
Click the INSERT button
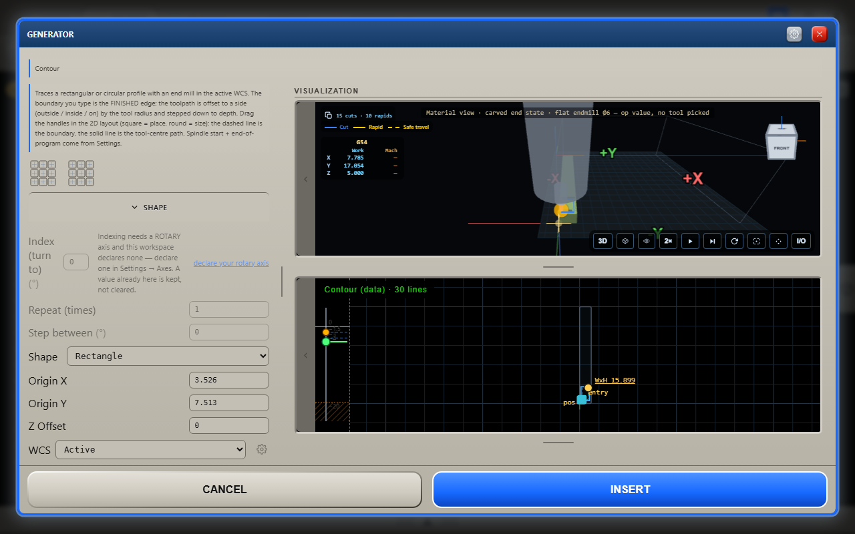tap(630, 489)
